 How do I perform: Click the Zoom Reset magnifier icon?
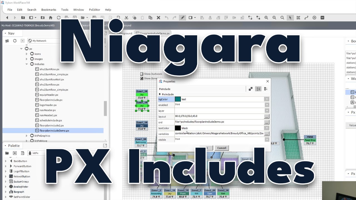[282, 17]
